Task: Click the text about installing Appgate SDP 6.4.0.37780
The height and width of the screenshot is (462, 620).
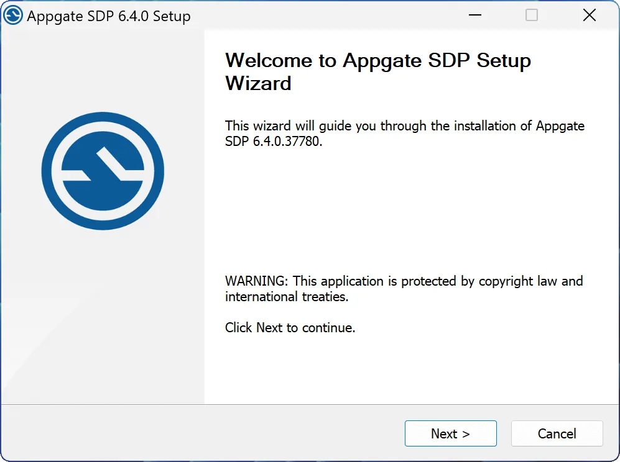Action: (x=404, y=134)
